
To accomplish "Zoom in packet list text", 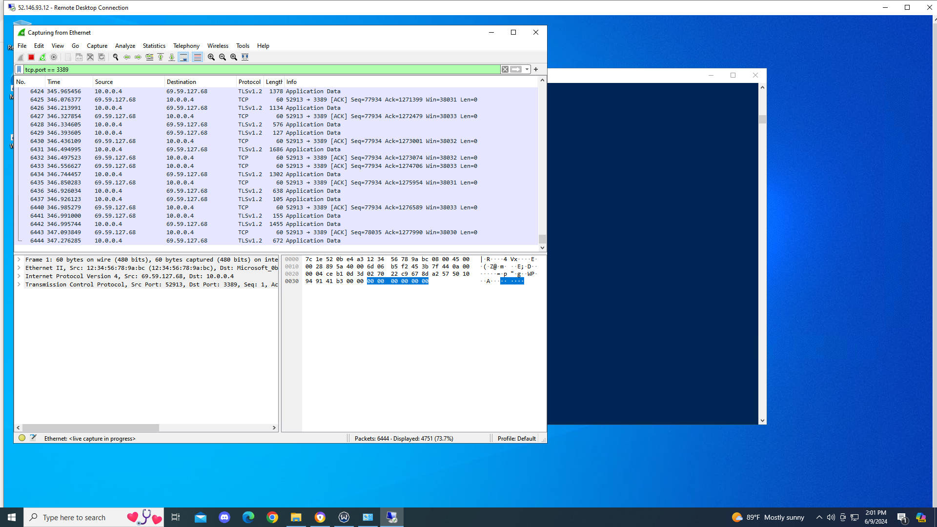I will [x=211, y=57].
